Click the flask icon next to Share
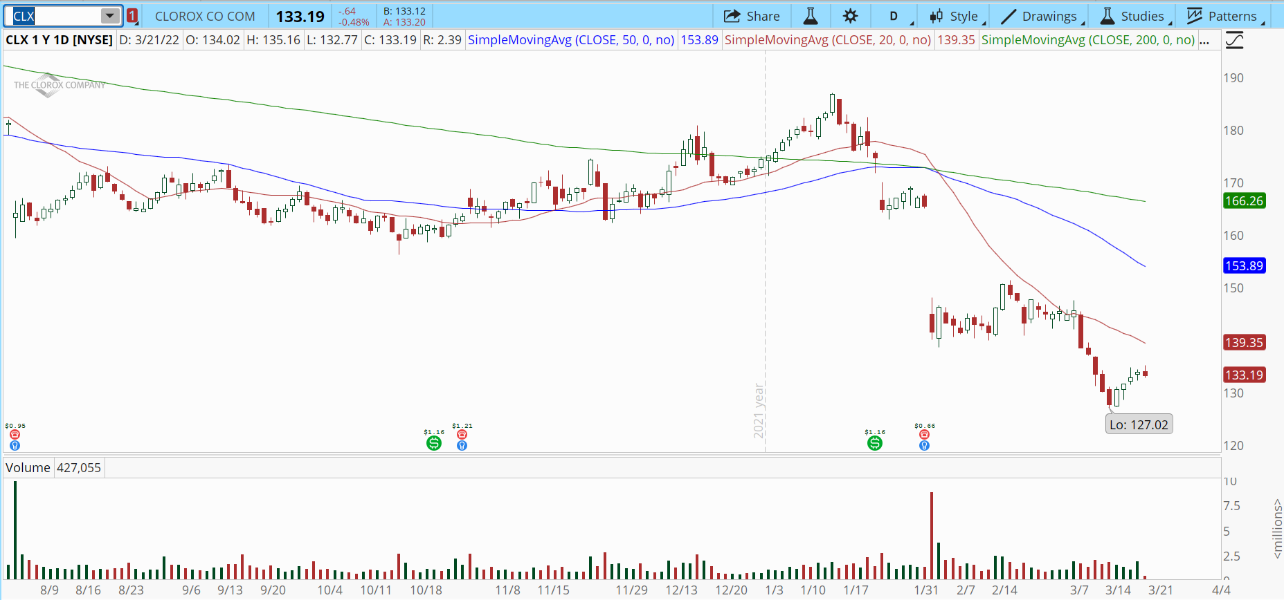The width and height of the screenshot is (1284, 600). pyautogui.click(x=811, y=16)
